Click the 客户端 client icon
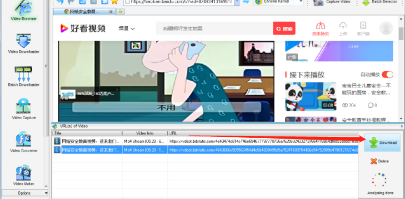This screenshot has height=199, width=405. 363,29
